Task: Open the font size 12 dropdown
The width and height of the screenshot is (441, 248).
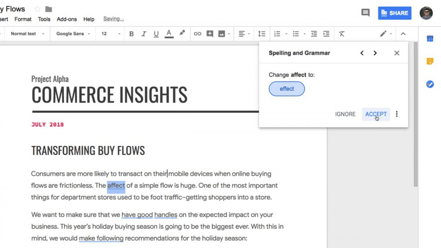Action: pyautogui.click(x=111, y=34)
